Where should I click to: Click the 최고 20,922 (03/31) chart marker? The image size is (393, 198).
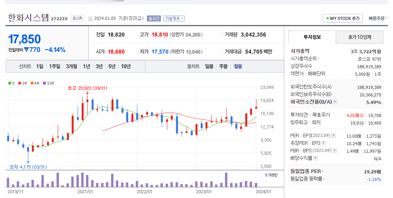click(88, 88)
